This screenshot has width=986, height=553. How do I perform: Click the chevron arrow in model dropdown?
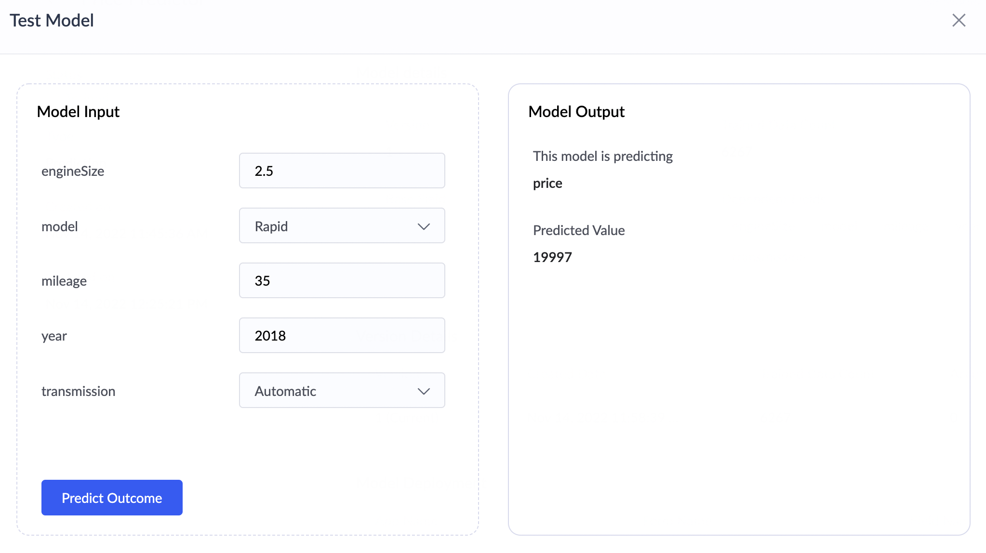coord(424,226)
